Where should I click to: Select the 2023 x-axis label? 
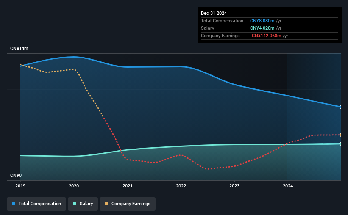point(234,186)
